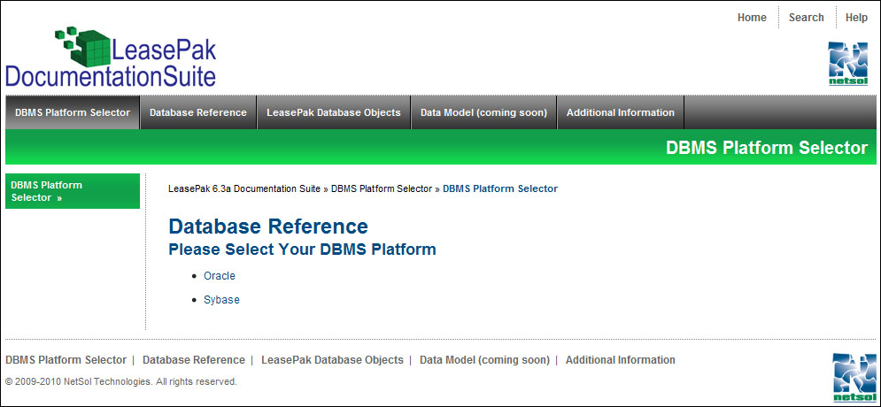Select the DBMS Platform Selector nav tab
The image size is (881, 407).
(73, 112)
